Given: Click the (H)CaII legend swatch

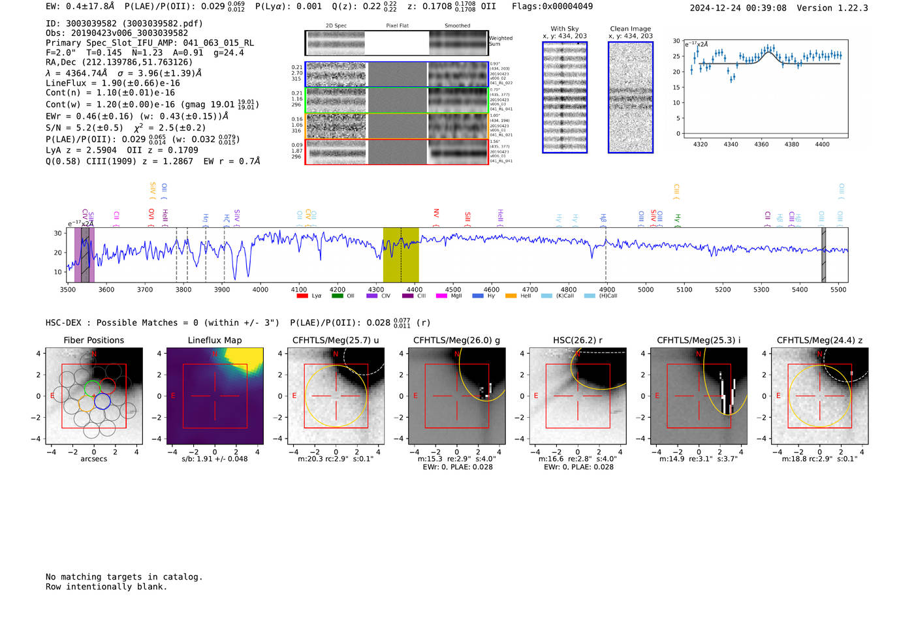Looking at the screenshot, I should click(590, 296).
